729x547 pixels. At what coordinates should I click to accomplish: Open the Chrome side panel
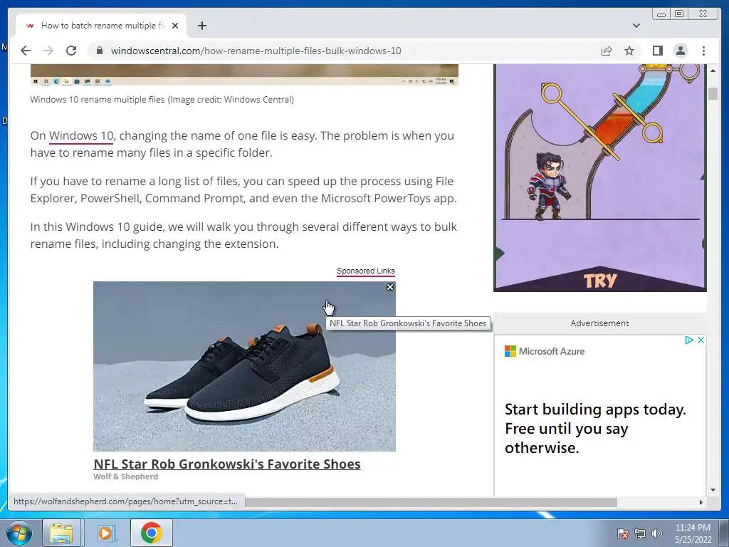click(x=657, y=51)
